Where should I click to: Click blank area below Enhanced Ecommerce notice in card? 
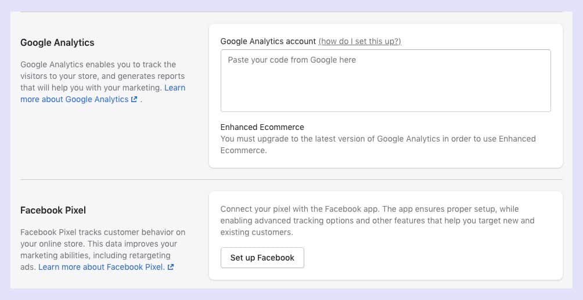point(386,161)
